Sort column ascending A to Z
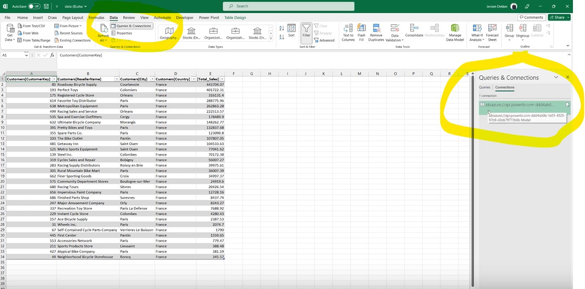Viewport: 585px width, 289px height. coord(281,29)
